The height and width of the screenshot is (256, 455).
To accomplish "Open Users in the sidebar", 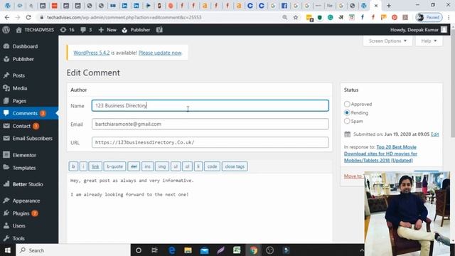I will [x=19, y=226].
